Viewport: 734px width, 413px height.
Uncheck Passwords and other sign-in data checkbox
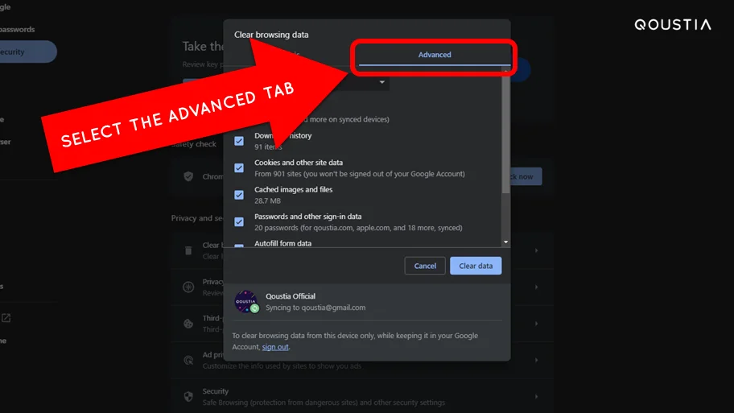[239, 221]
